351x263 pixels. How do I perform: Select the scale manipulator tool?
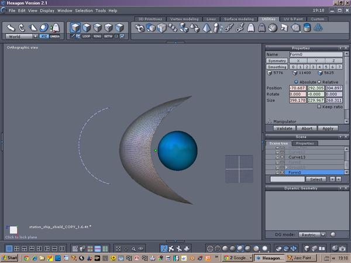pos(33,27)
